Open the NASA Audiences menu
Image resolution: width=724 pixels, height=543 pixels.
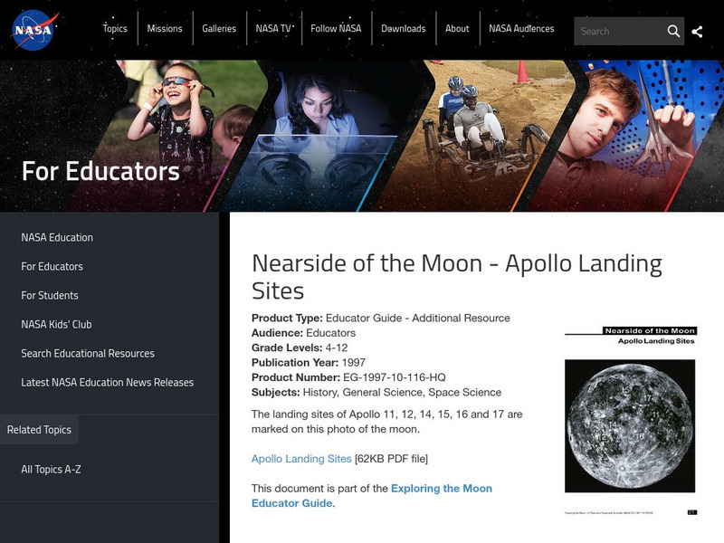[x=521, y=29]
